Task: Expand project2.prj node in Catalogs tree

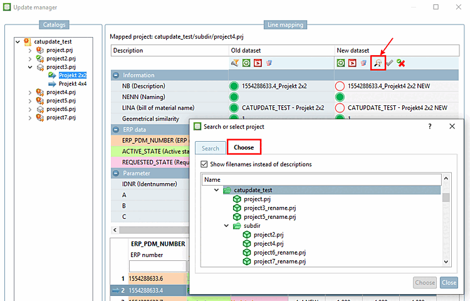Action: pos(30,59)
